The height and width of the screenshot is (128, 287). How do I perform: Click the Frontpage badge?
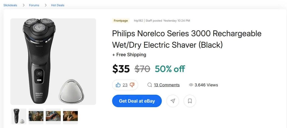(121, 21)
